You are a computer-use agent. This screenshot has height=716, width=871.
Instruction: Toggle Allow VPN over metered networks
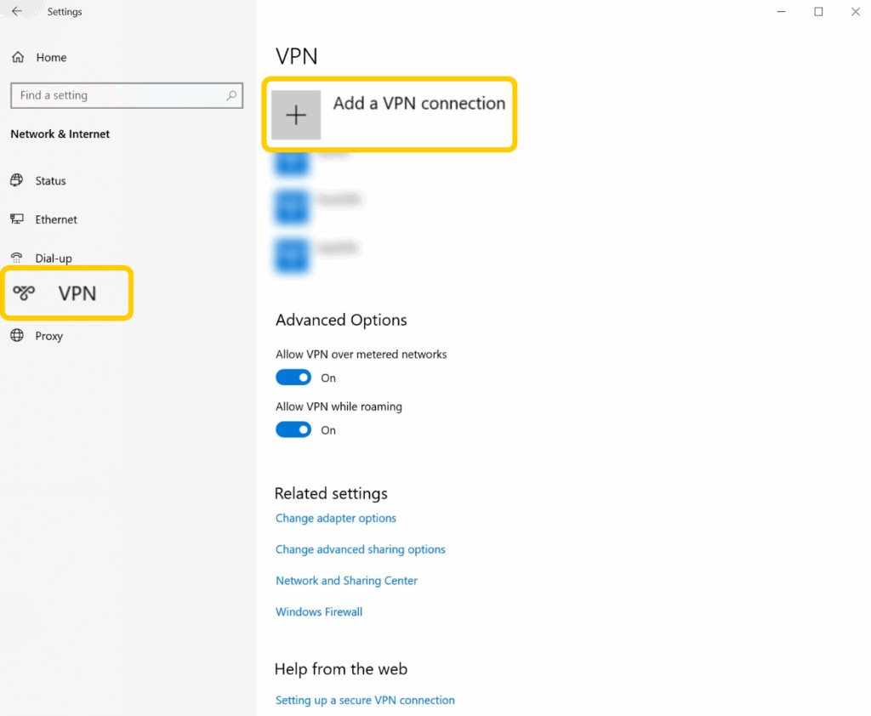[293, 378]
